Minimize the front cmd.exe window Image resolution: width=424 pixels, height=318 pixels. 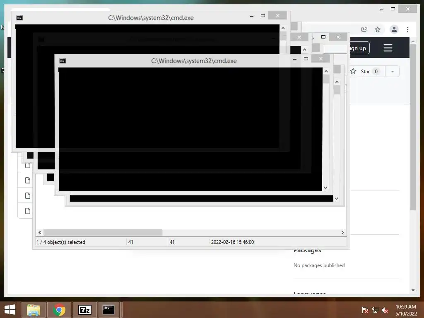point(295,59)
